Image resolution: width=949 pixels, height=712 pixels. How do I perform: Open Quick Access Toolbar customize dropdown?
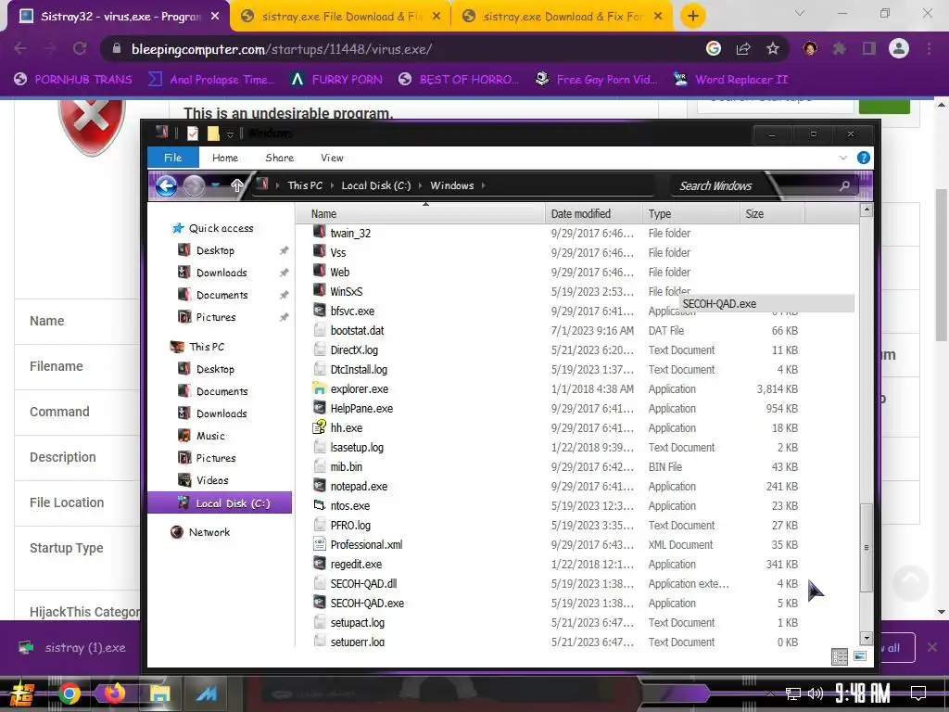click(x=230, y=133)
